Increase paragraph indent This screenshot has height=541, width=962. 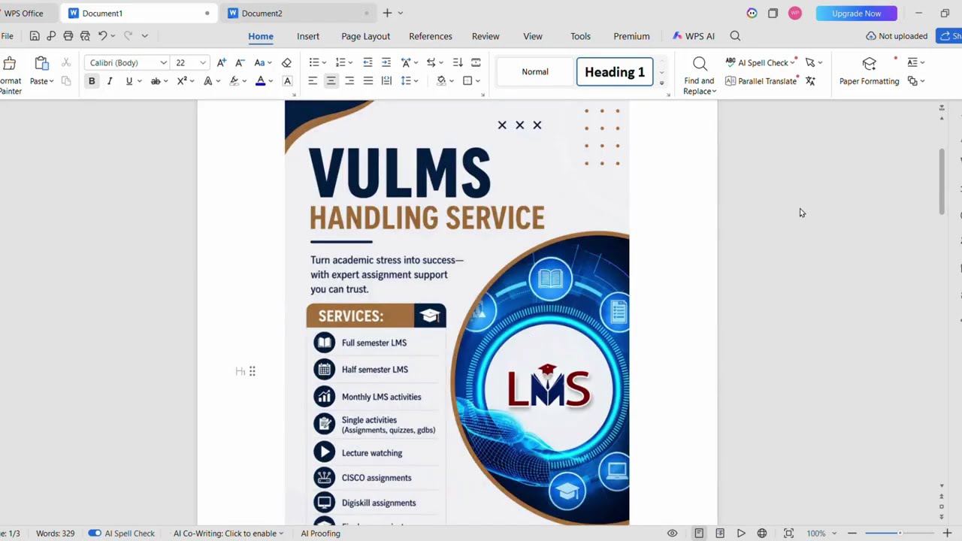pyautogui.click(x=386, y=62)
